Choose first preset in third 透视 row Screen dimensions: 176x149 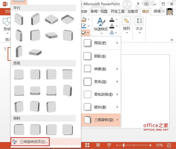coord(19,106)
